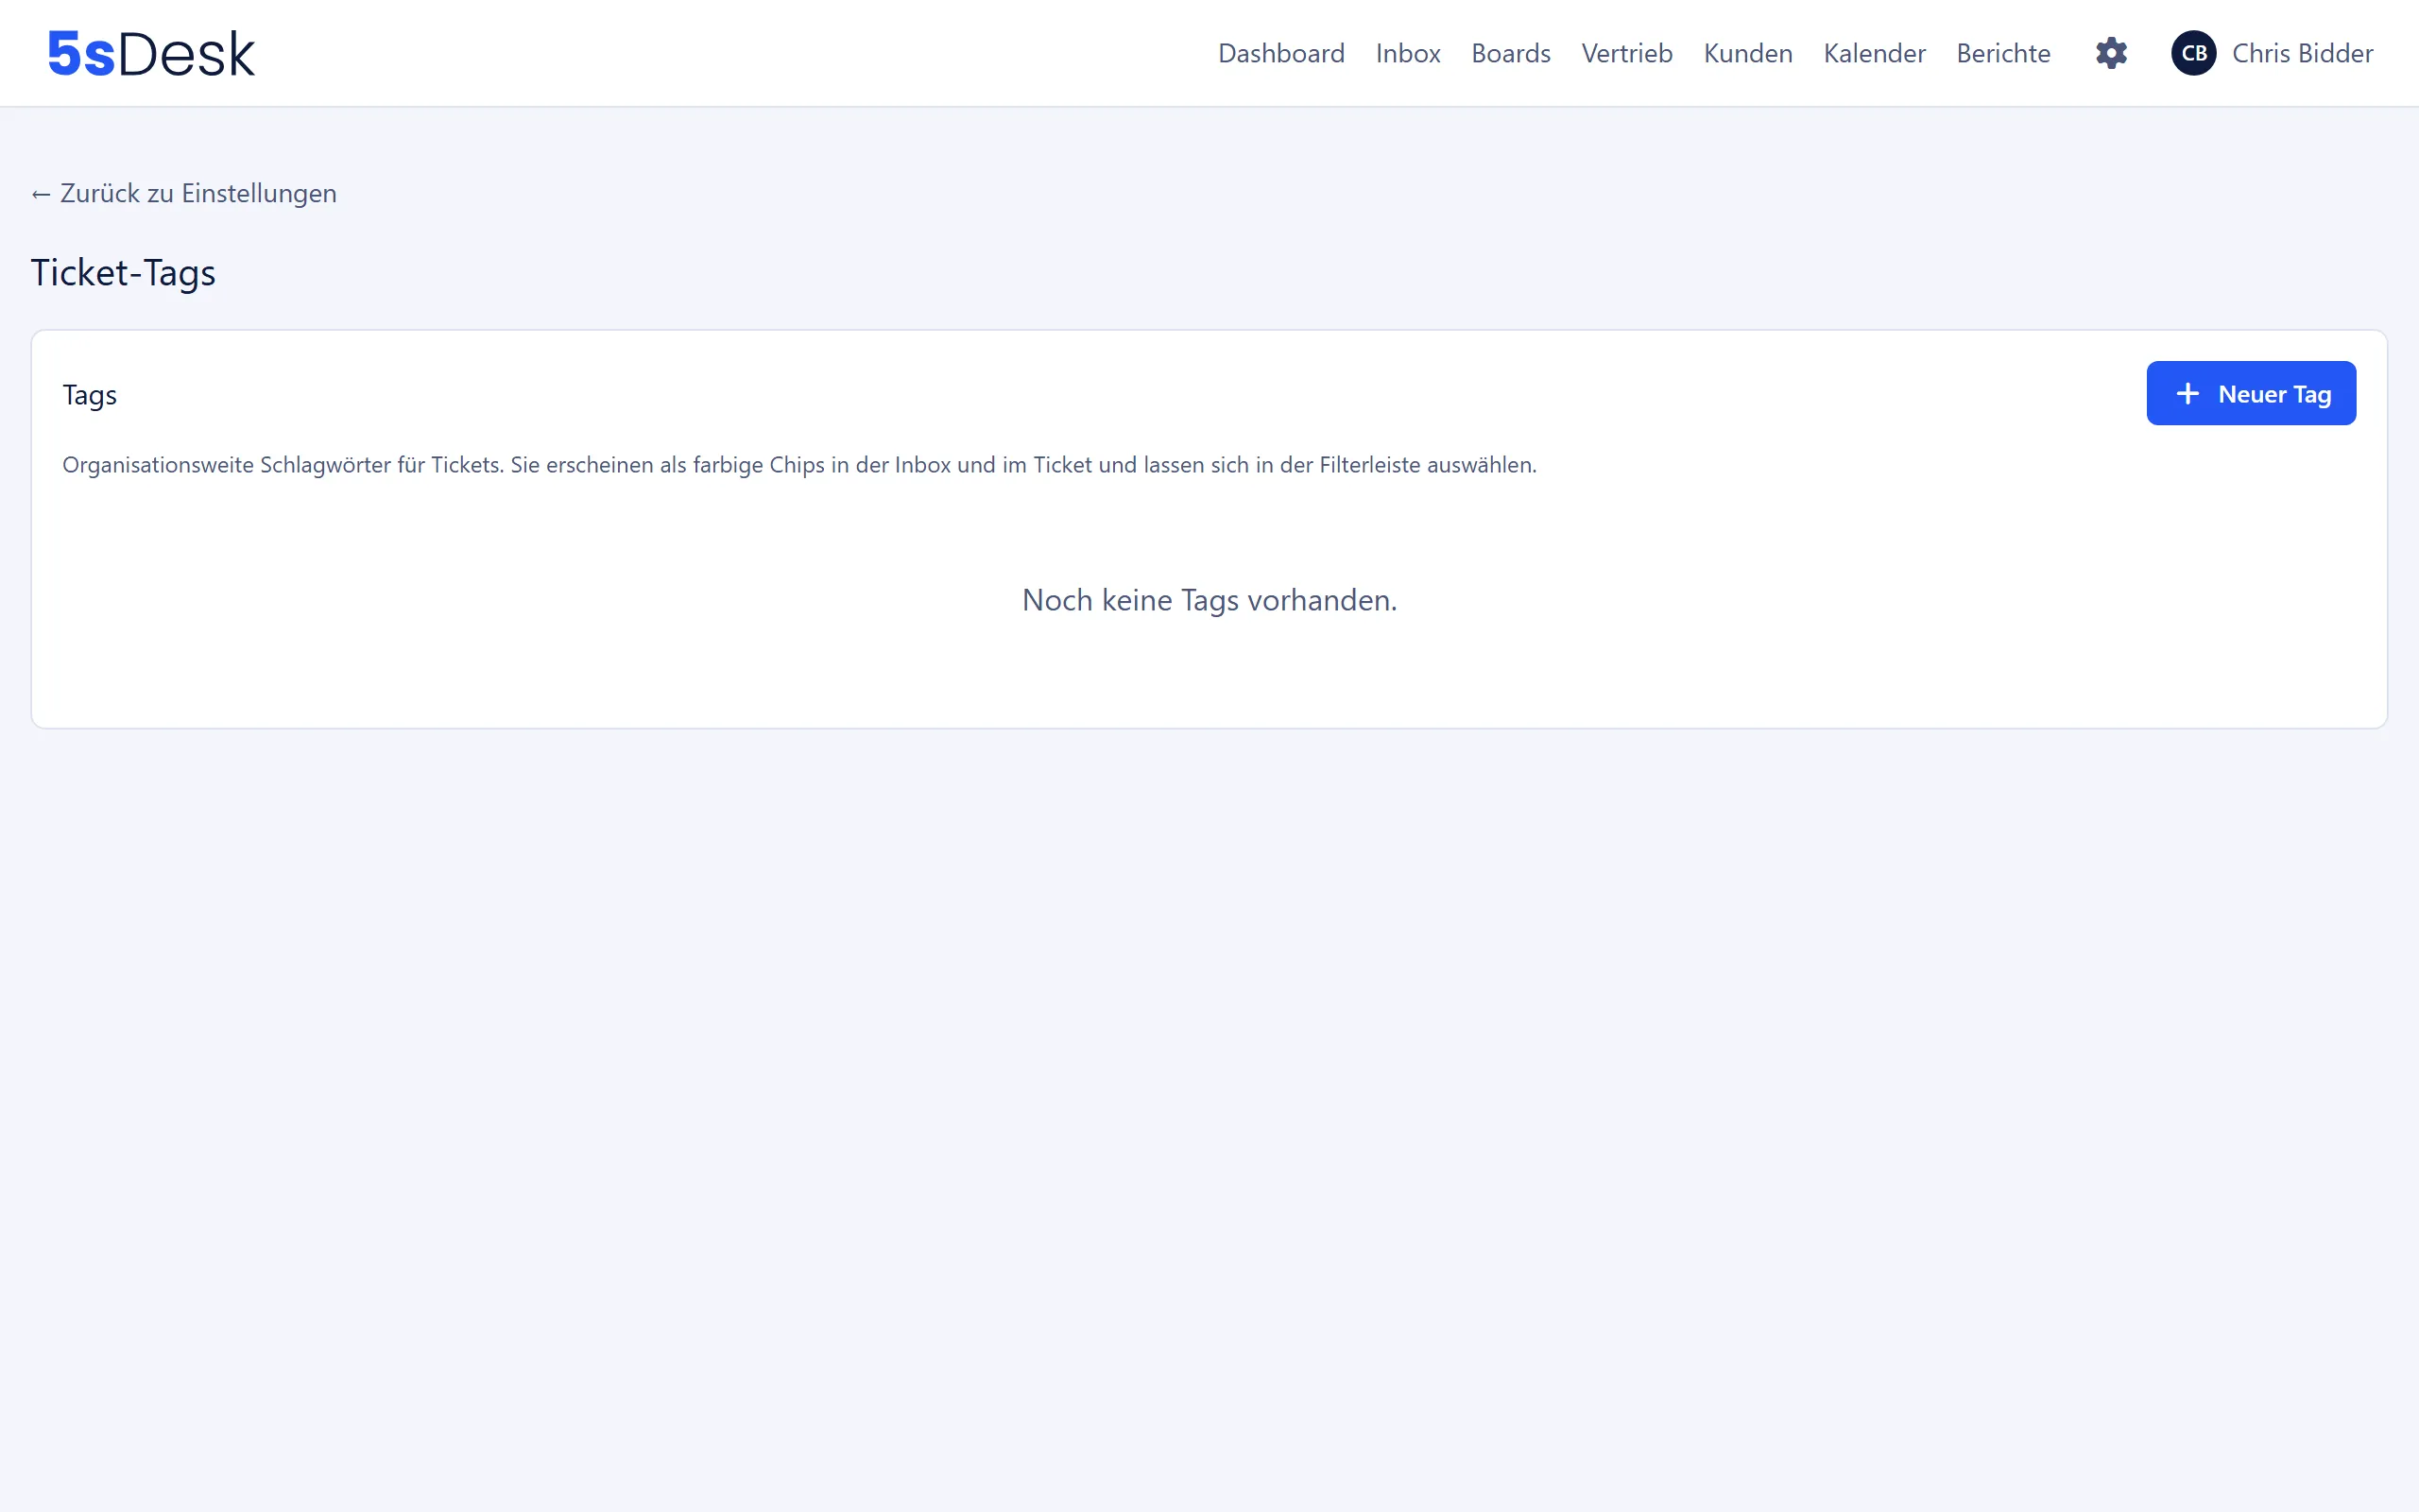The width and height of the screenshot is (2419, 1512).
Task: Open the Chris Bidder profile name
Action: click(2302, 53)
